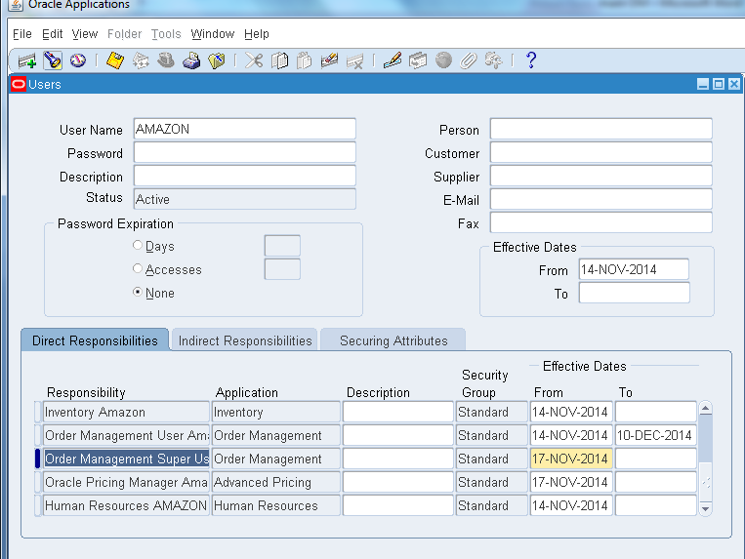Open the Edit Field pencil icon

pos(393,60)
